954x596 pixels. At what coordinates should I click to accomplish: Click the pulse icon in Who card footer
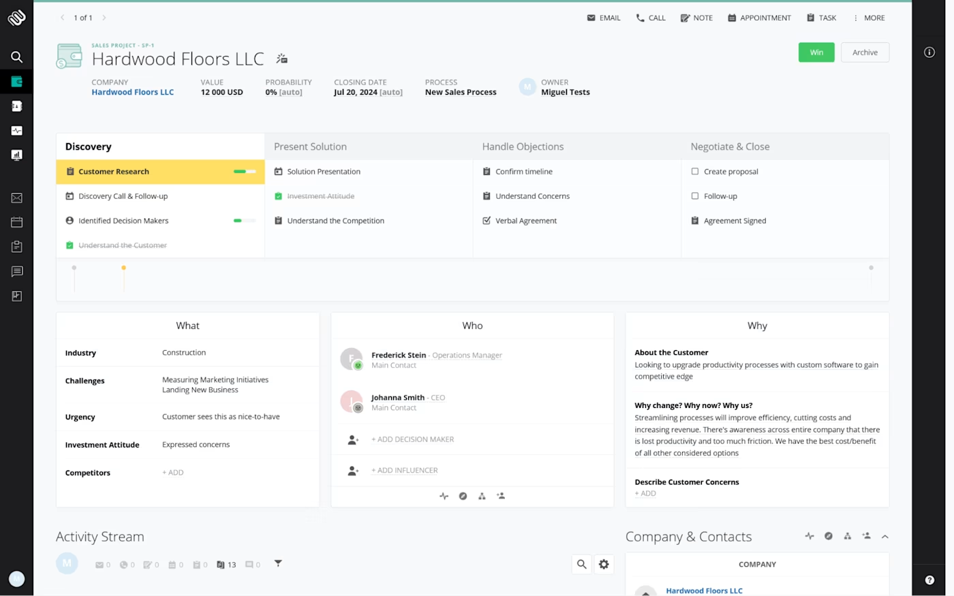[x=444, y=496]
